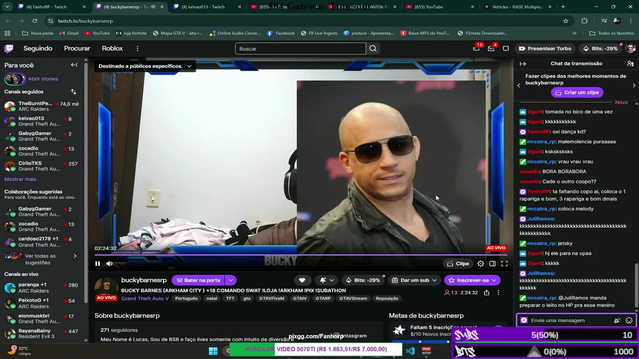Click Clipe button in player
Viewport: 639px width, 359px height.
tap(458, 264)
